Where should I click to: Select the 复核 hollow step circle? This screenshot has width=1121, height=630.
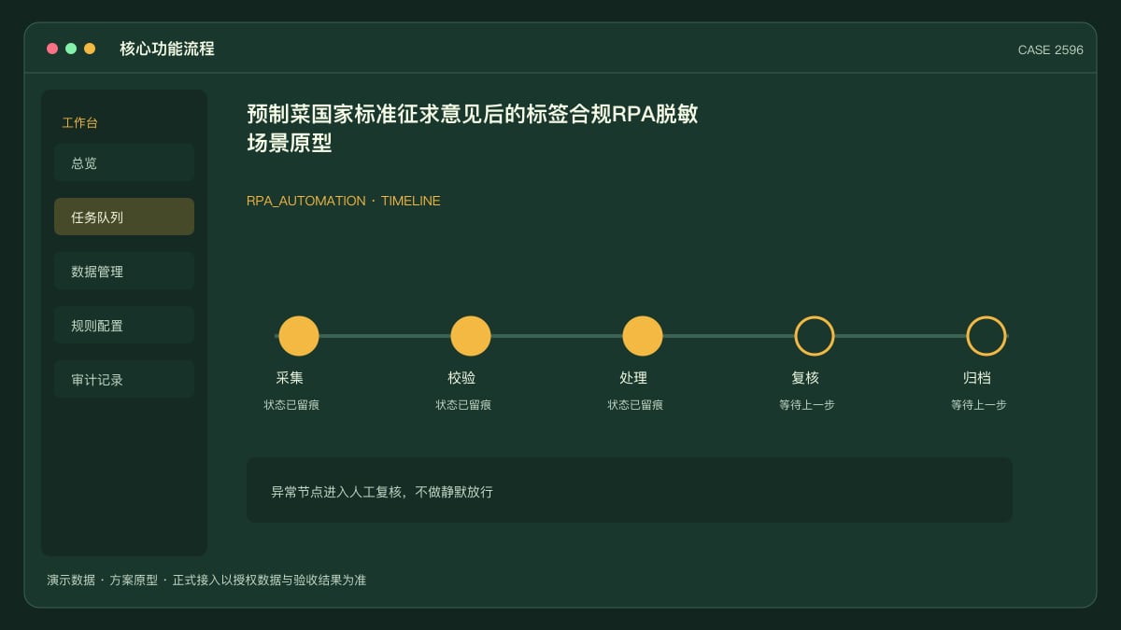click(x=815, y=336)
